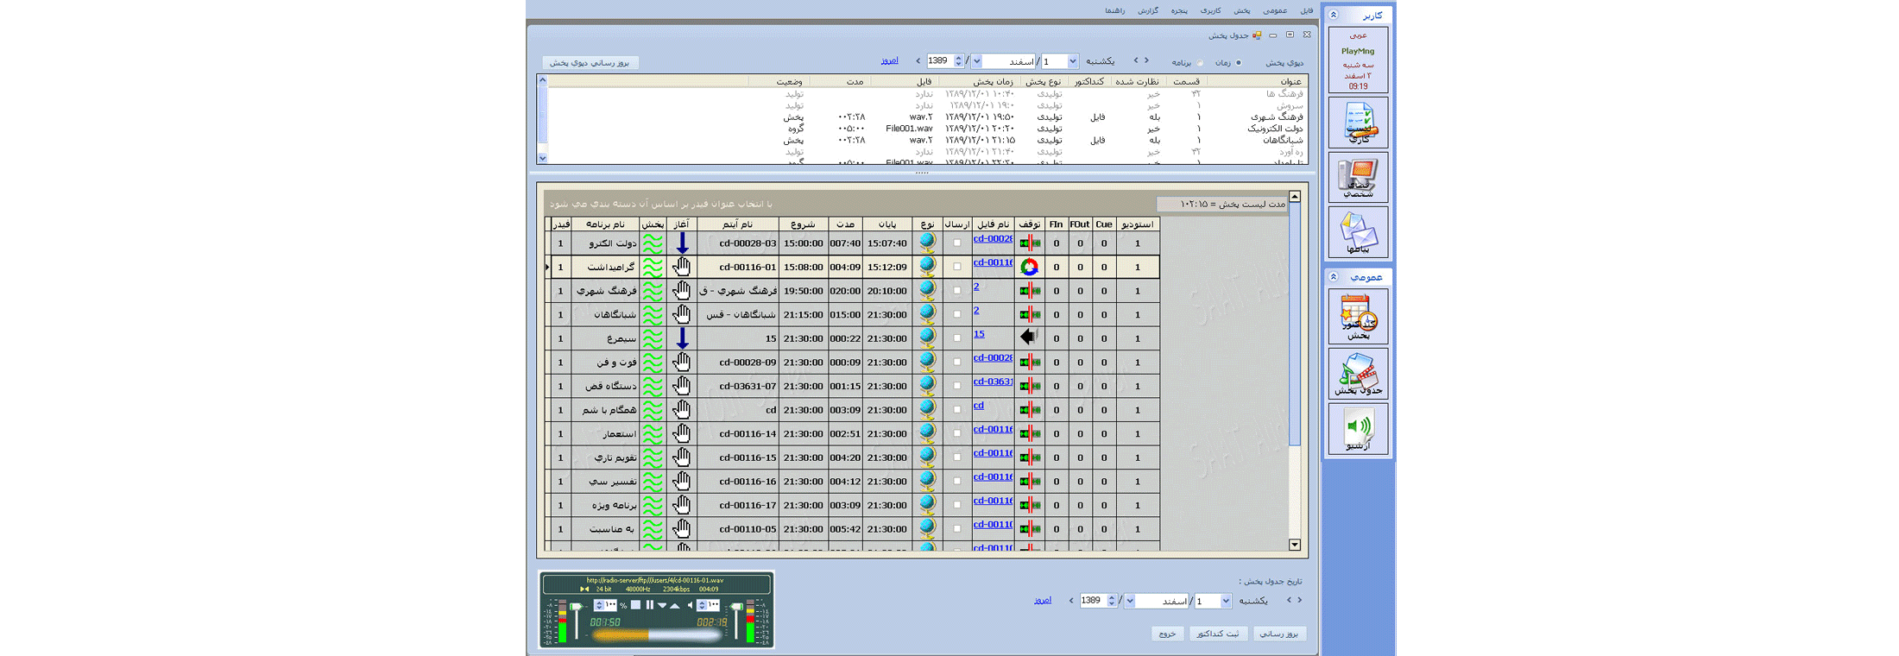Click the hand icon in the گرامیداشت row
The image size is (1899, 656).
682,267
